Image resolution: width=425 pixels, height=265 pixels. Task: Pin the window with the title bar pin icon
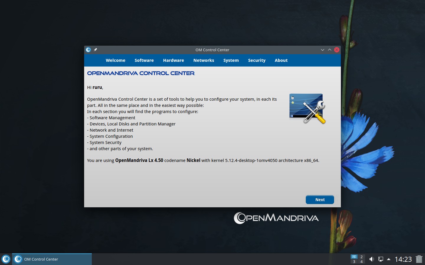95,50
